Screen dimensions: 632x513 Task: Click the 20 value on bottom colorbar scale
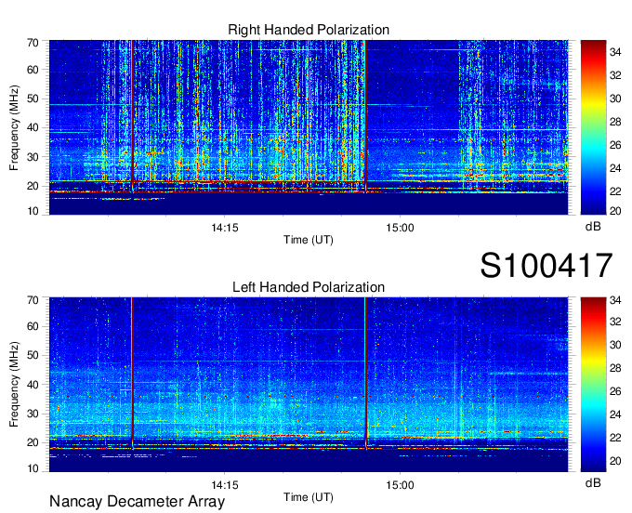[x=615, y=461]
